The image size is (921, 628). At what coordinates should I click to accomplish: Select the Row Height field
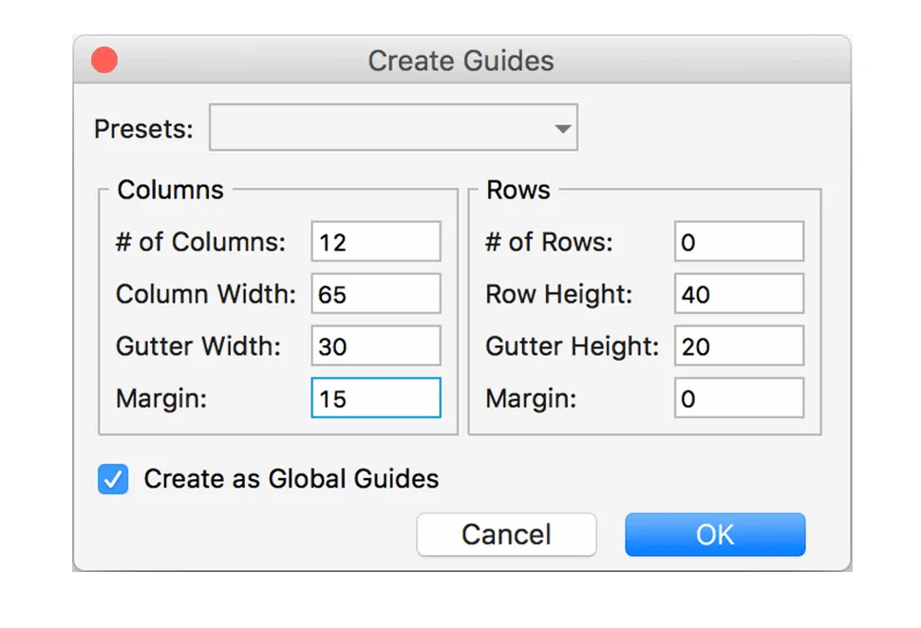click(x=740, y=294)
